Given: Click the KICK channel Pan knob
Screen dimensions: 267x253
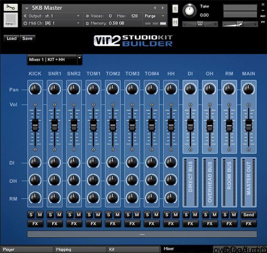Looking at the screenshot, I should (35, 89).
